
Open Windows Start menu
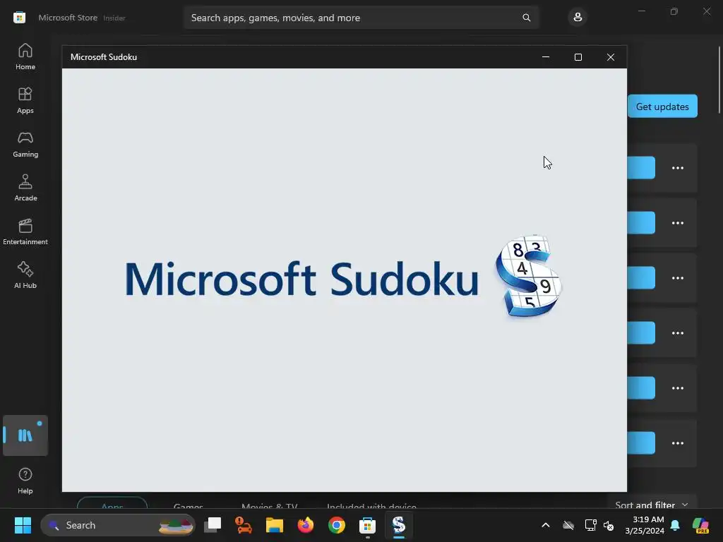tap(23, 525)
